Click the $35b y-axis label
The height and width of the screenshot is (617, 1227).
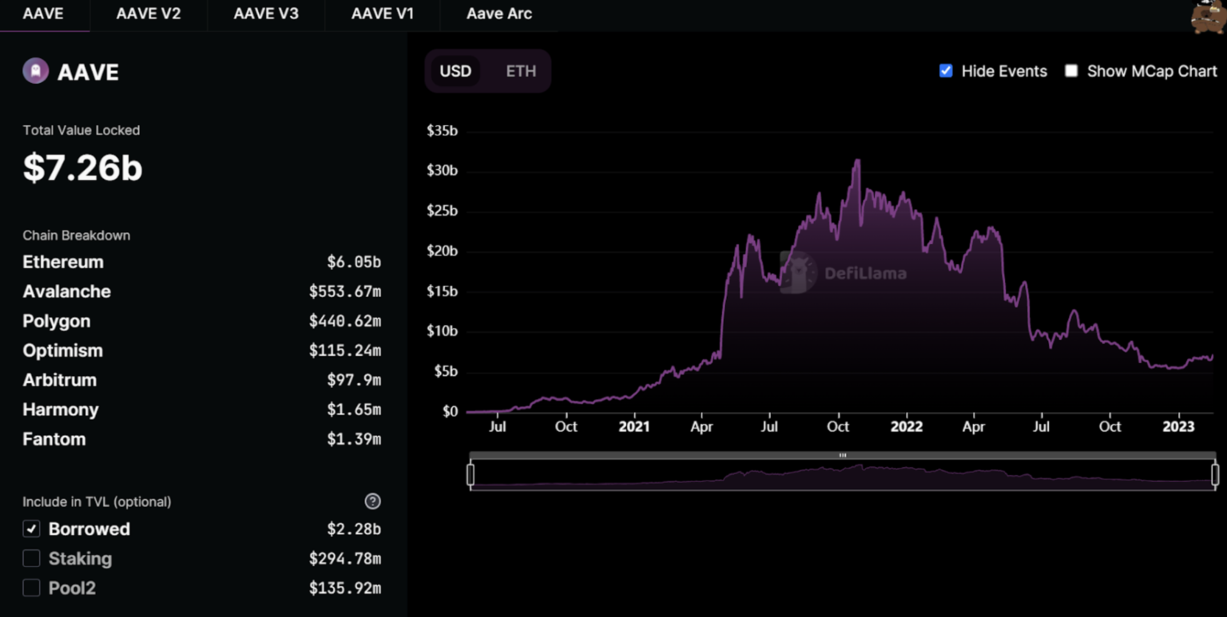(443, 130)
